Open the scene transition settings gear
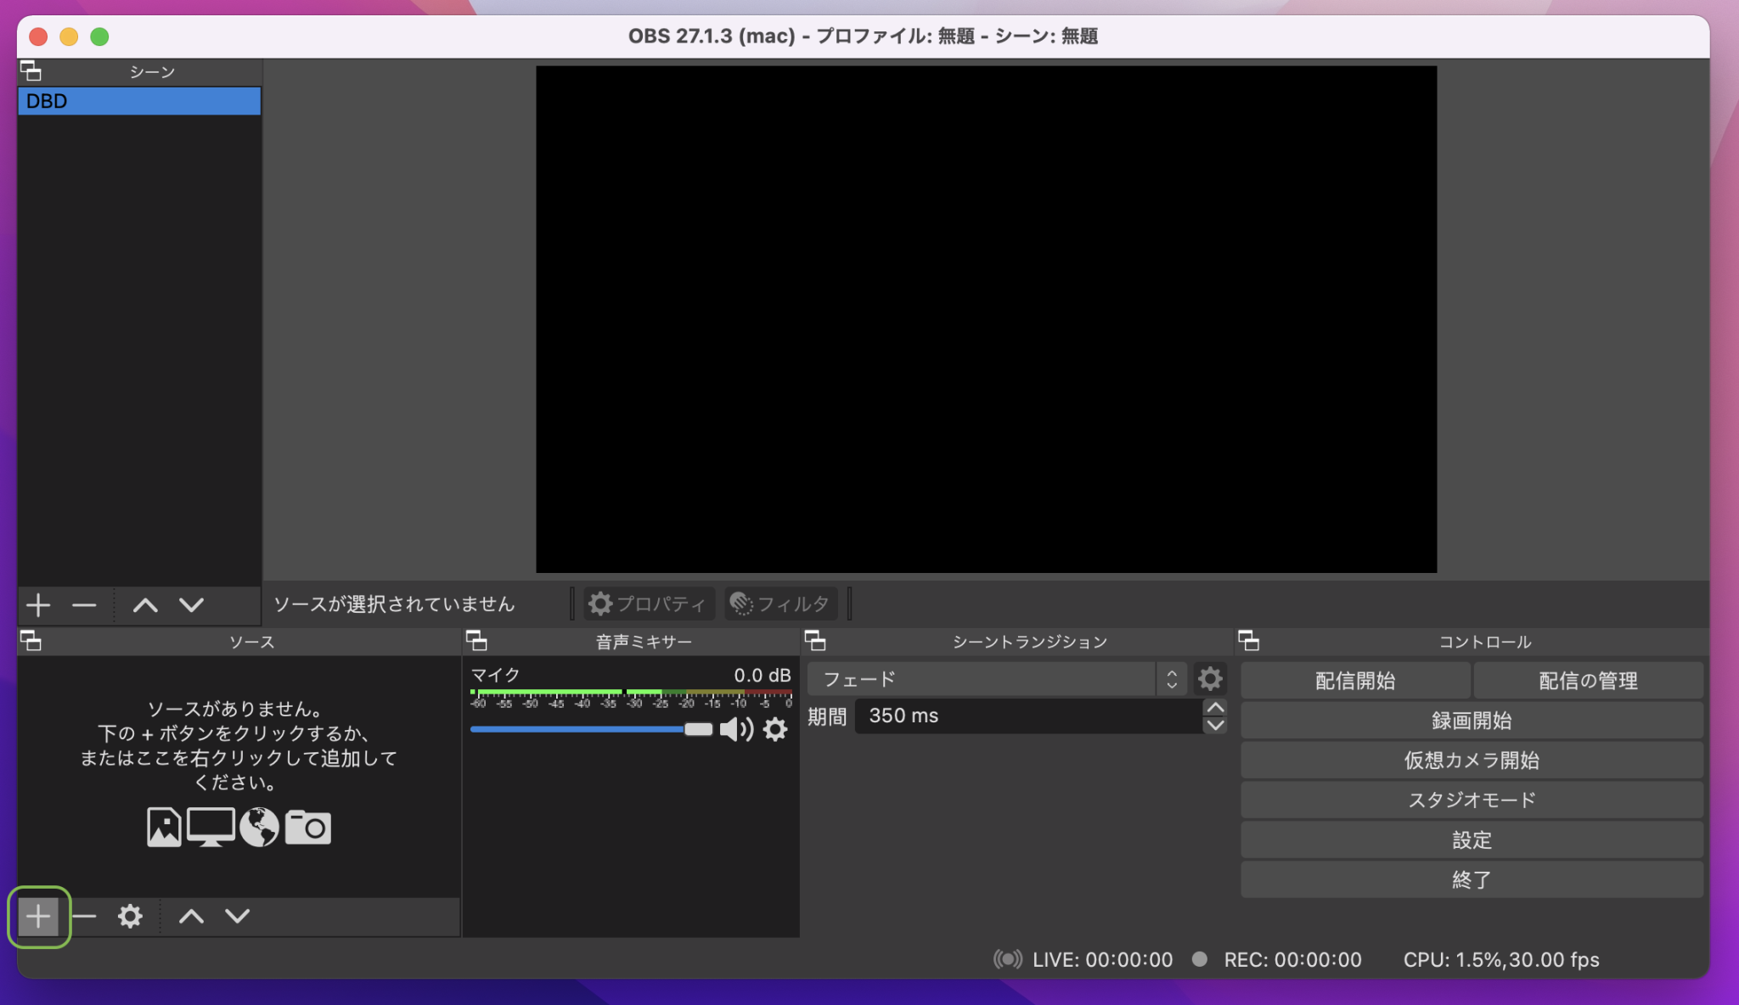This screenshot has width=1739, height=1005. tap(1210, 678)
